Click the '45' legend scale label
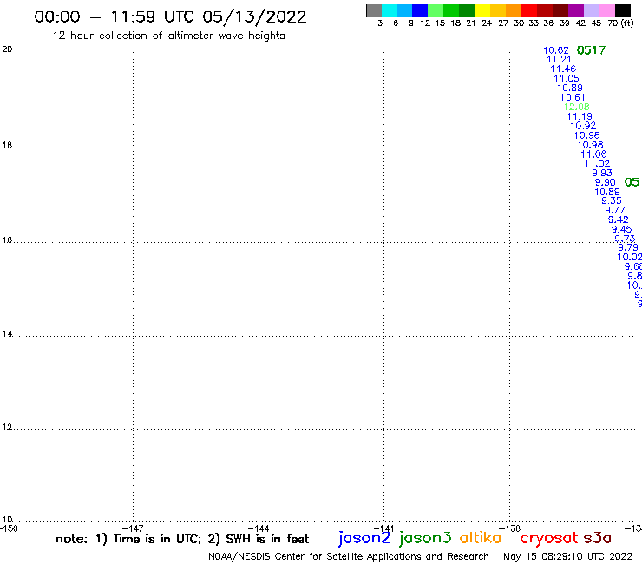 (x=596, y=23)
